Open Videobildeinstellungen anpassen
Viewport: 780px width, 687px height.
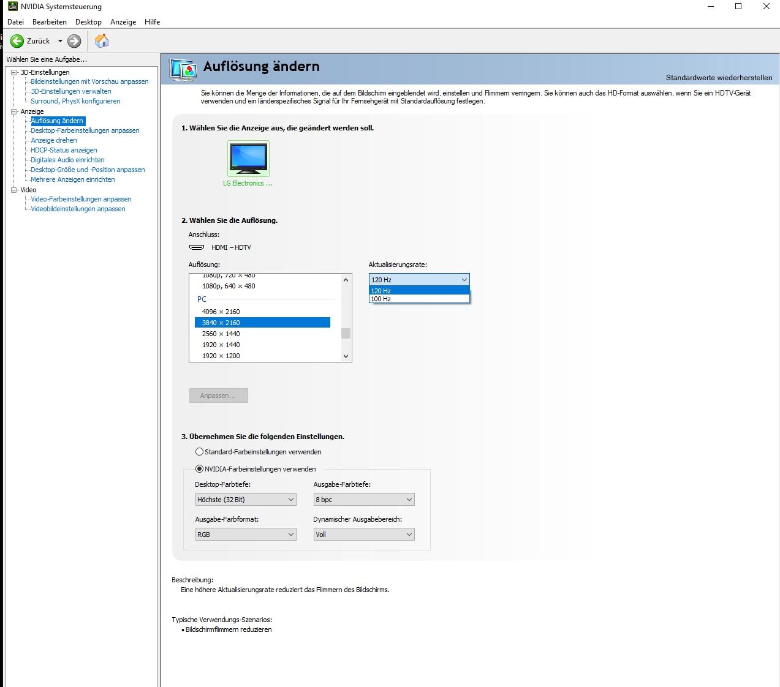(78, 209)
